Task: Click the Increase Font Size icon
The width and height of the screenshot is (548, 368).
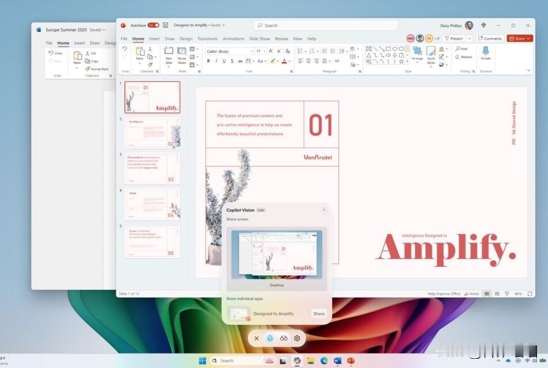Action: pyautogui.click(x=271, y=51)
